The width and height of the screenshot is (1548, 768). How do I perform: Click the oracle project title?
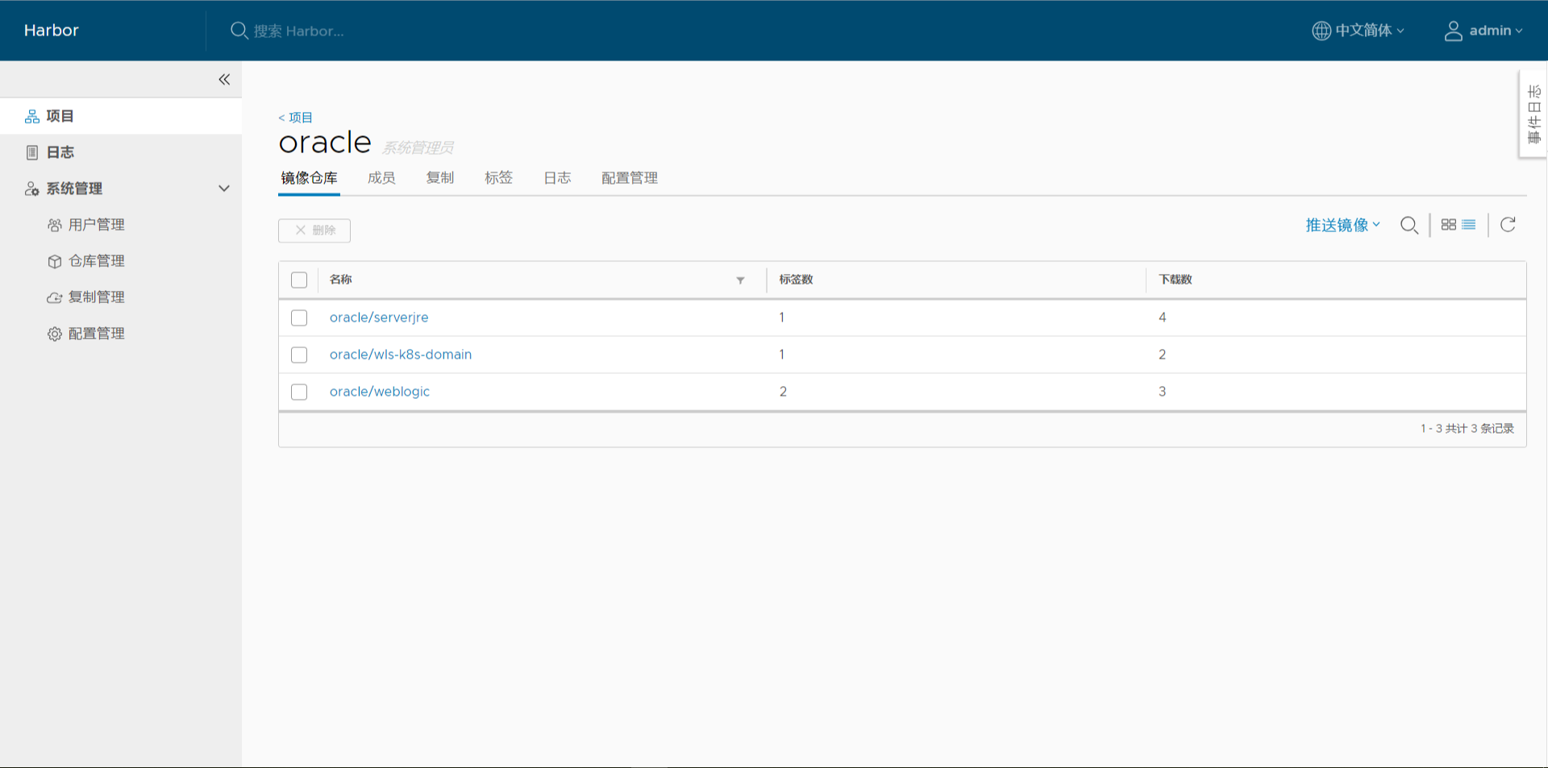pos(325,143)
